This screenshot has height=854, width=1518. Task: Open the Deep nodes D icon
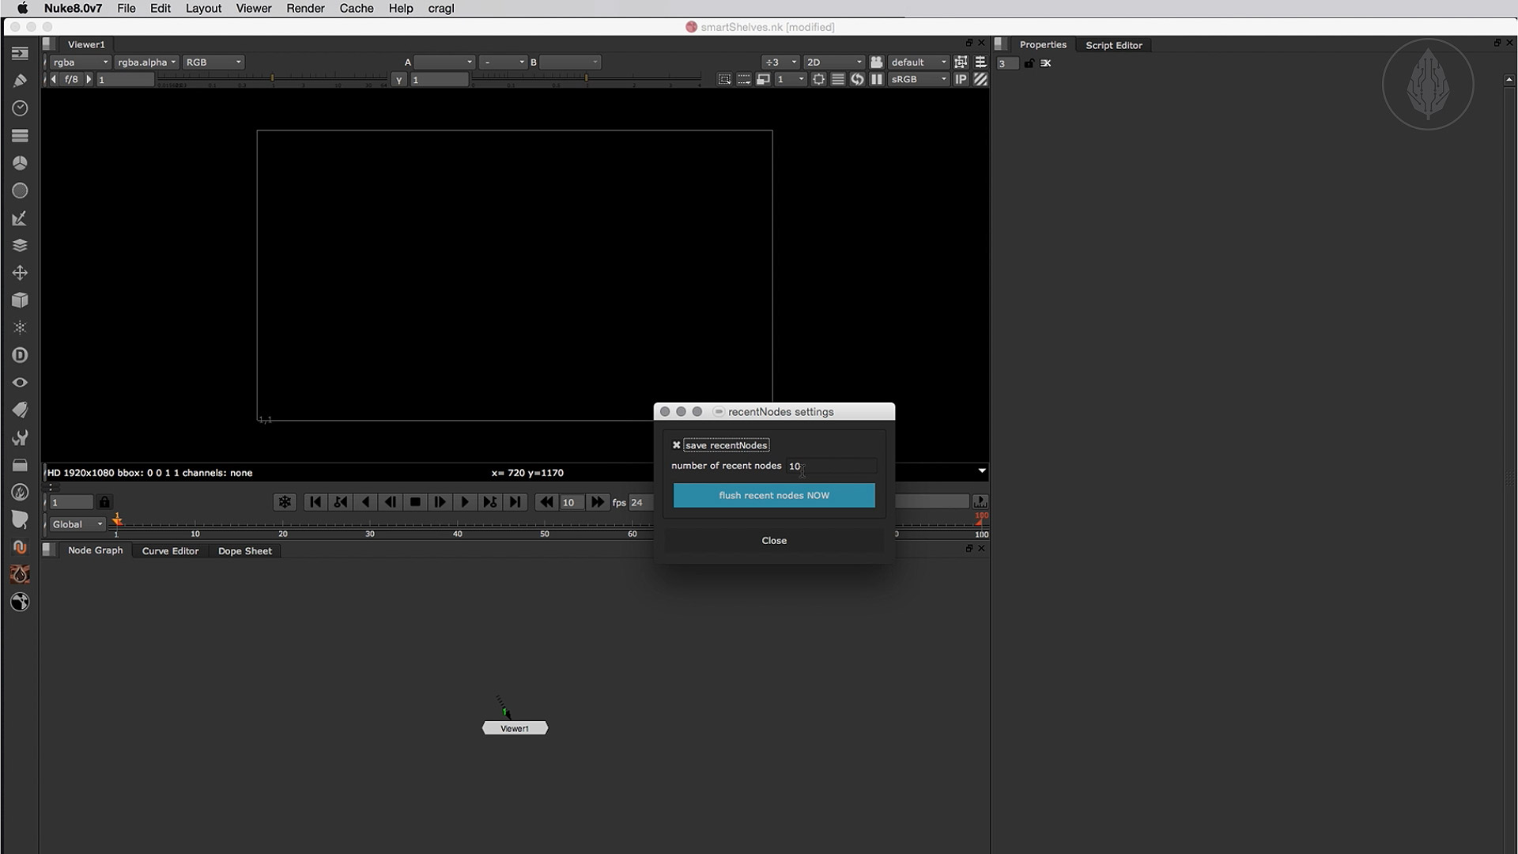click(x=20, y=355)
